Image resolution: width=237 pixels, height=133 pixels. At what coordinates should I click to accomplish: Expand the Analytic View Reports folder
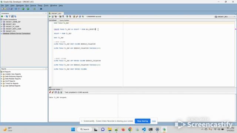[1, 74]
